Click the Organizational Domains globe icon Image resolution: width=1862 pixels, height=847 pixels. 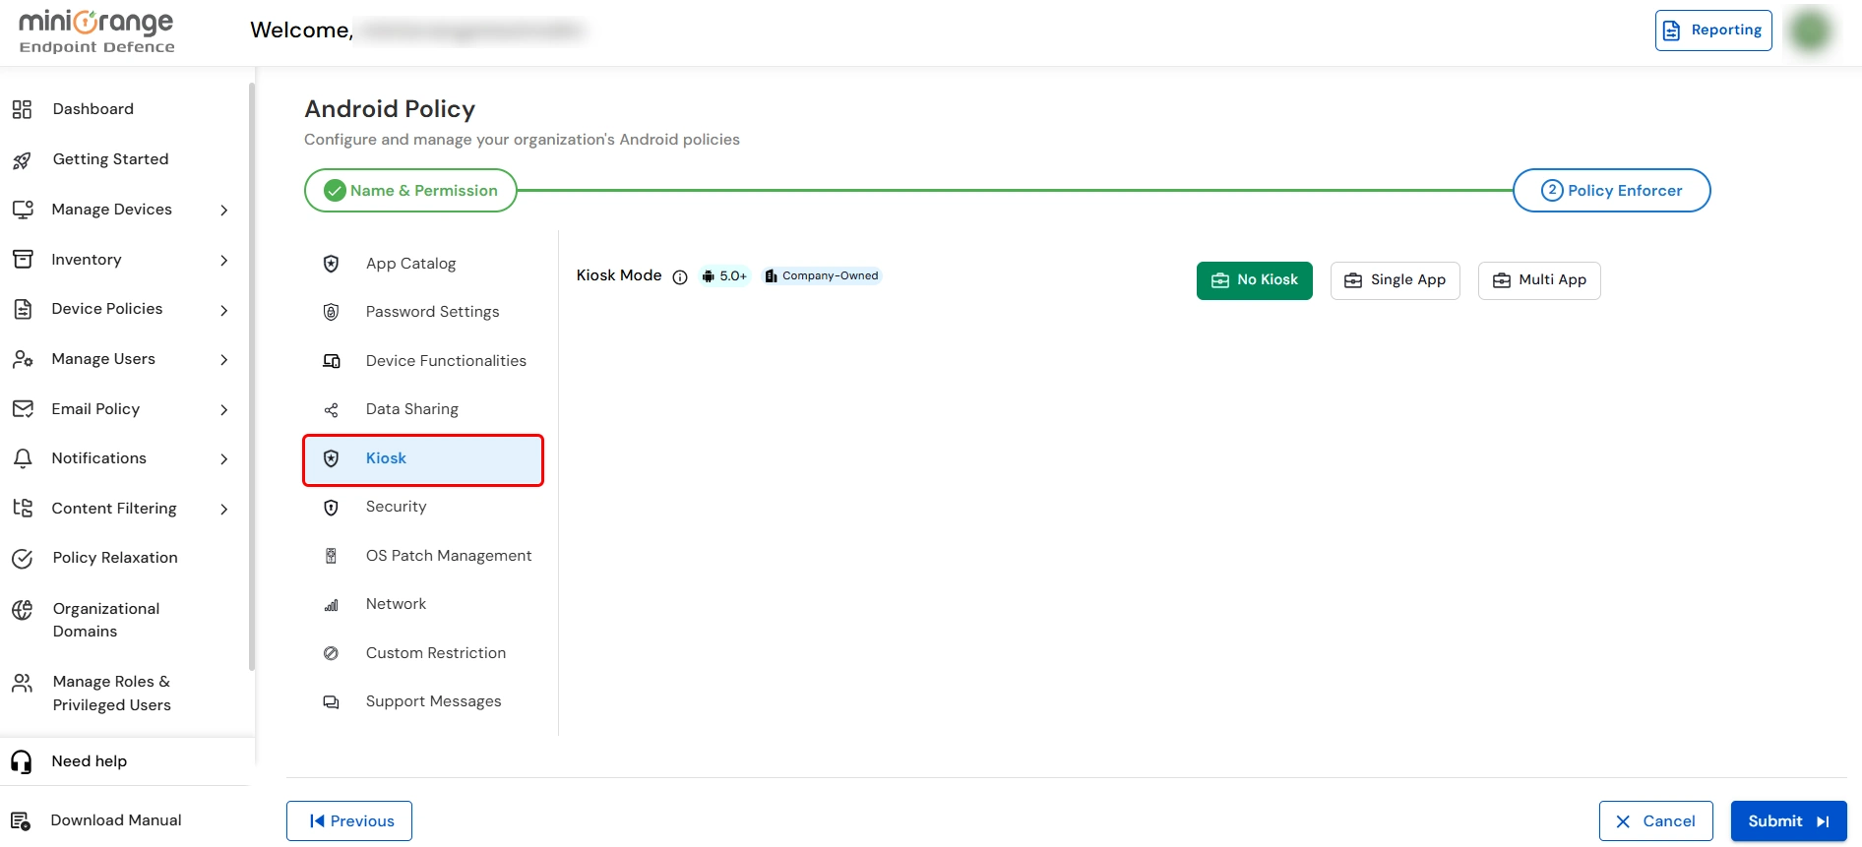click(x=23, y=610)
